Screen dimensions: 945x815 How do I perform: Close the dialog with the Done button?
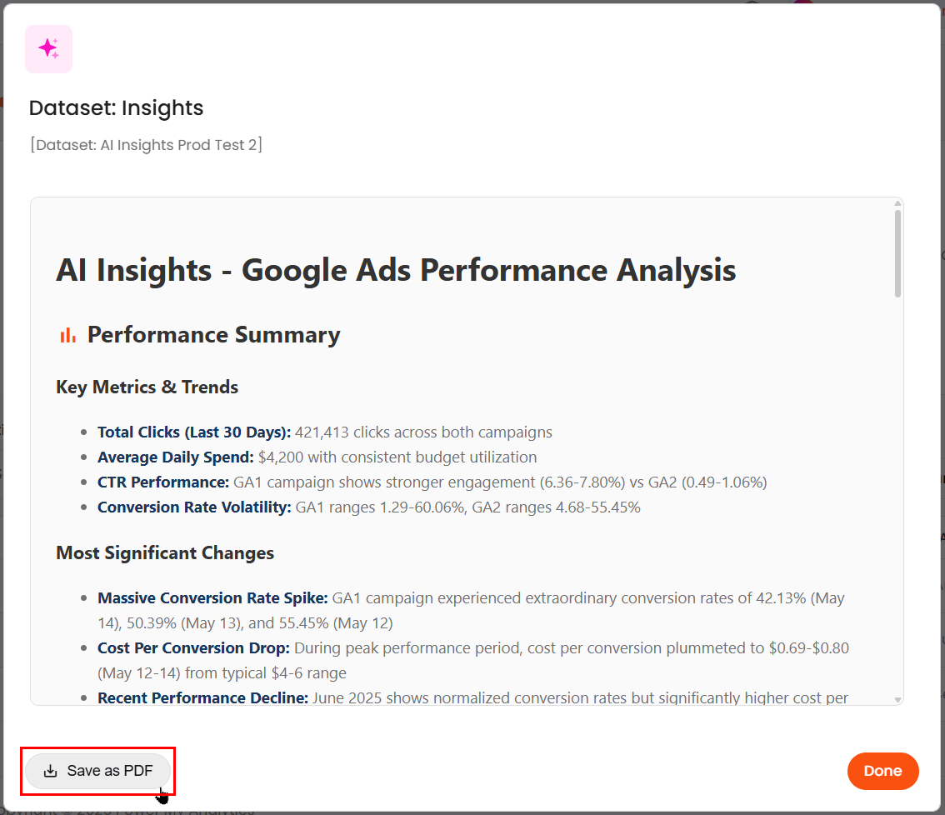click(x=882, y=771)
